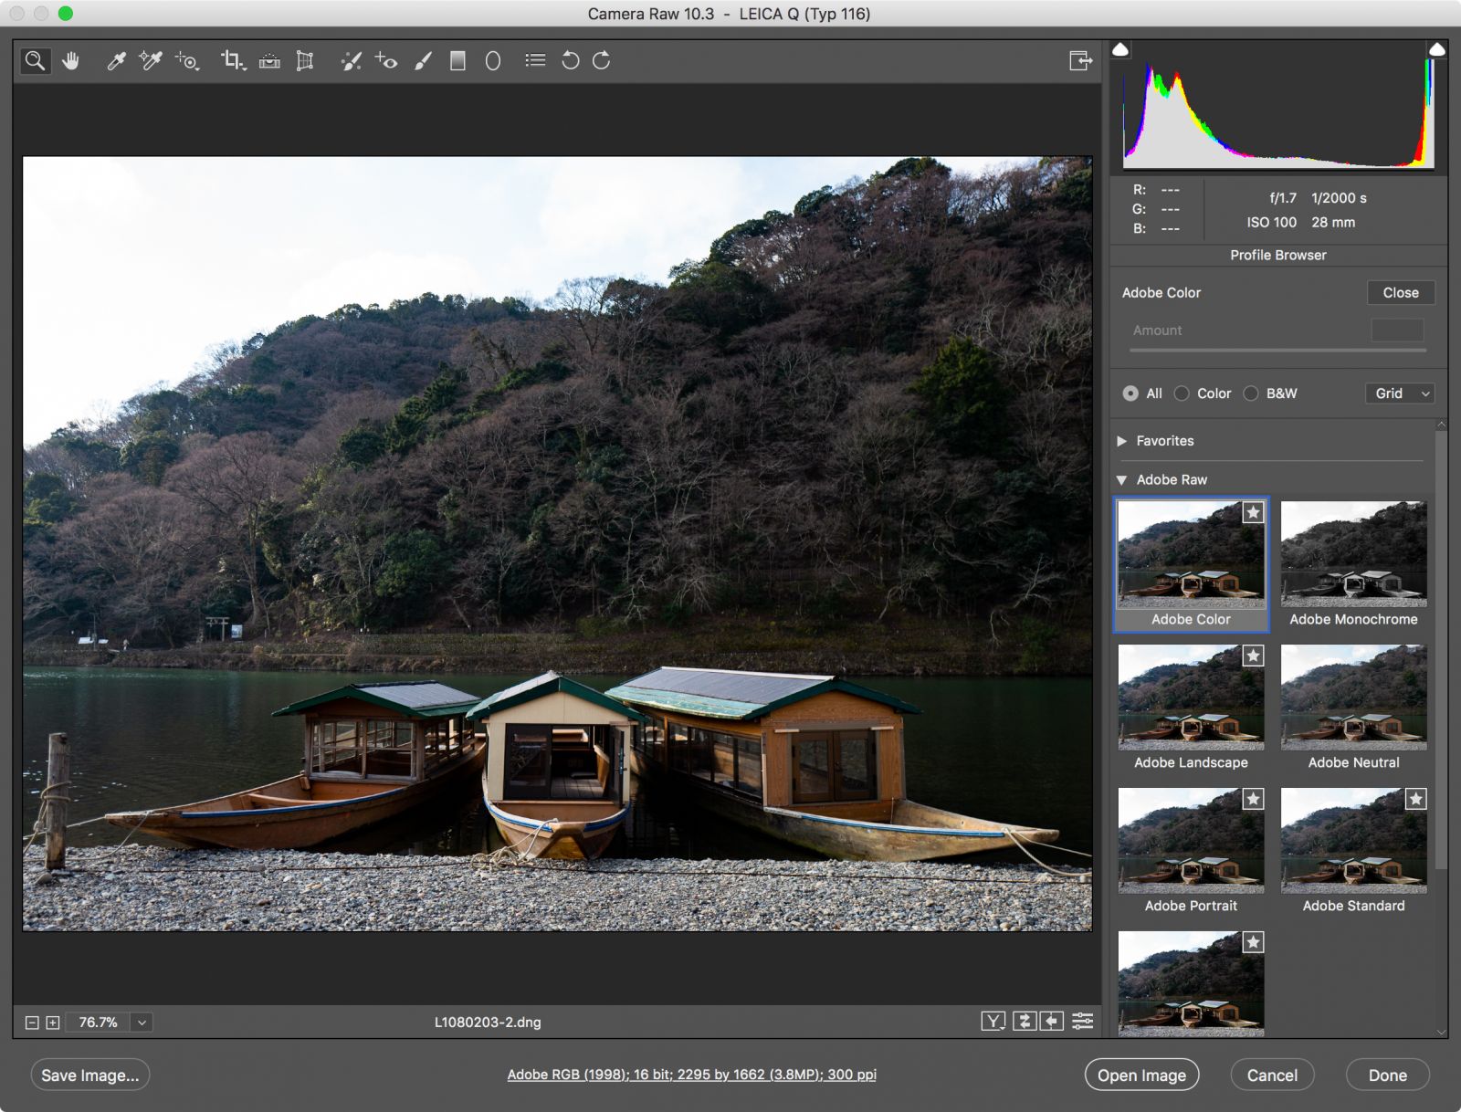Show only B&W profiles
Image resolution: width=1461 pixels, height=1112 pixels.
[x=1251, y=393]
